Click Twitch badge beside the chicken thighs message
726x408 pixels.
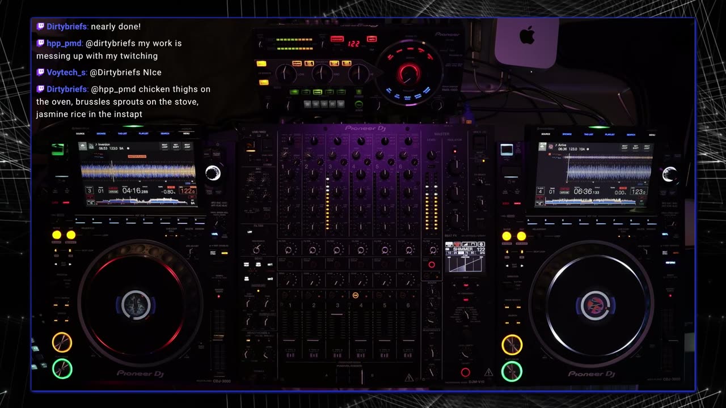pyautogui.click(x=40, y=89)
